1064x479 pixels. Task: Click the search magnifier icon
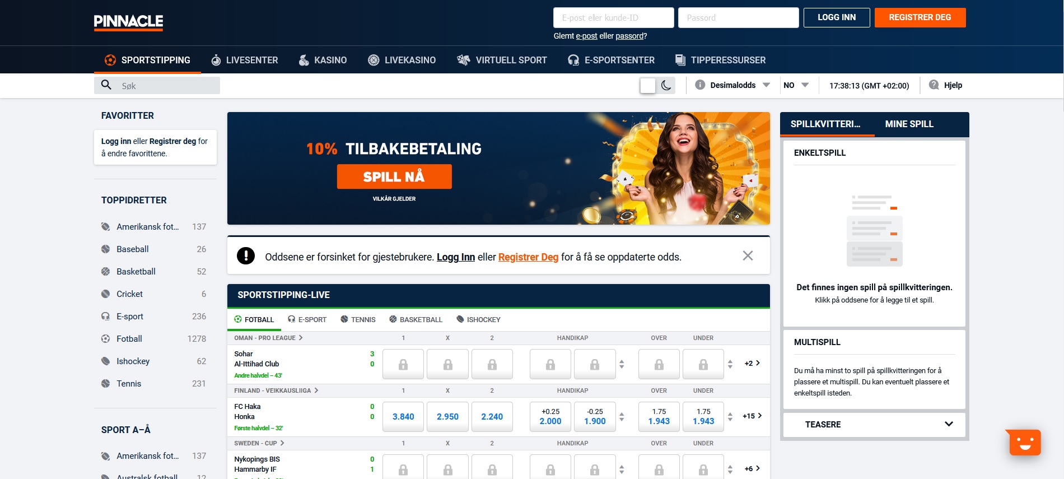coord(106,85)
